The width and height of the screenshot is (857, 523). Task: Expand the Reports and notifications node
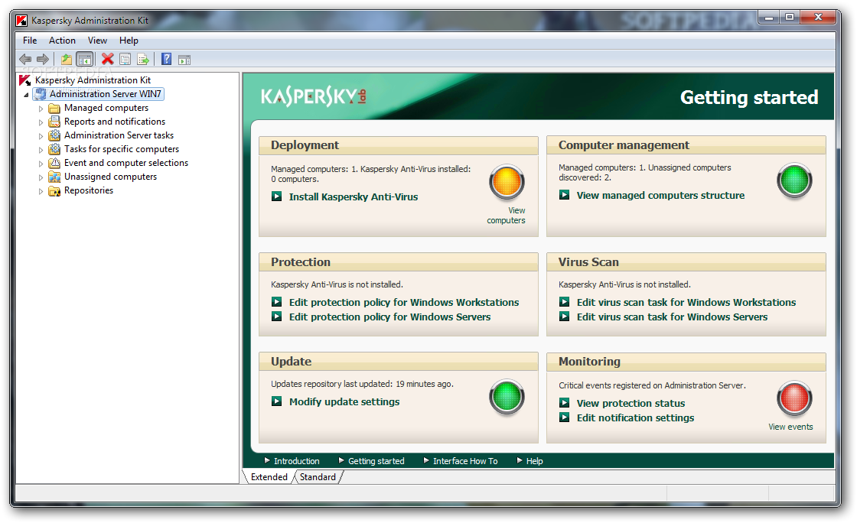41,122
